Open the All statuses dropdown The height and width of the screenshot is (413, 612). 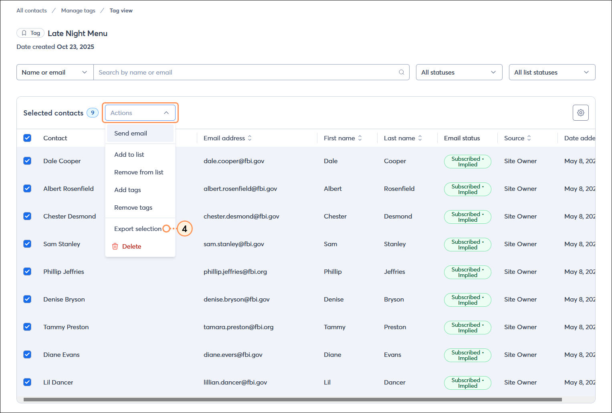click(459, 72)
